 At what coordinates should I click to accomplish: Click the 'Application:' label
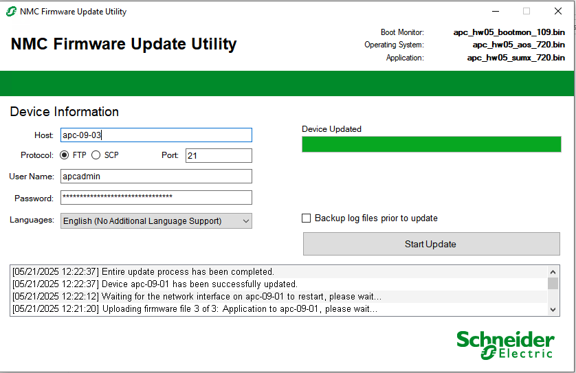click(405, 58)
